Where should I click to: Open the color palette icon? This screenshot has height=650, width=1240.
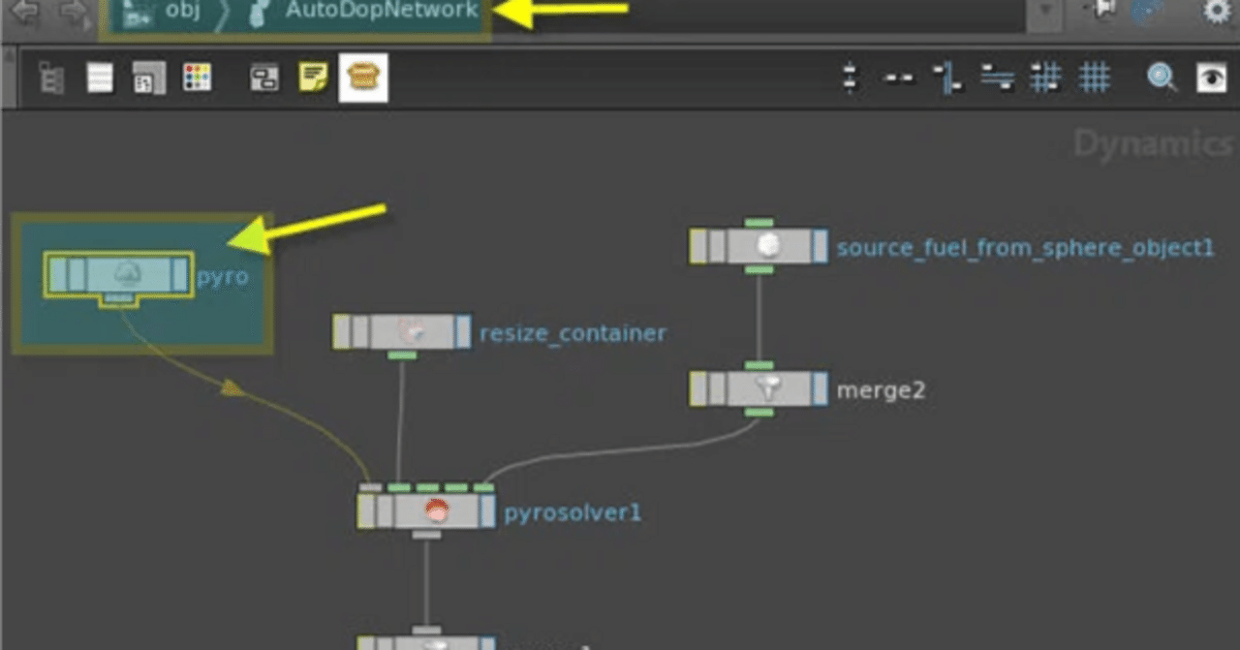198,77
